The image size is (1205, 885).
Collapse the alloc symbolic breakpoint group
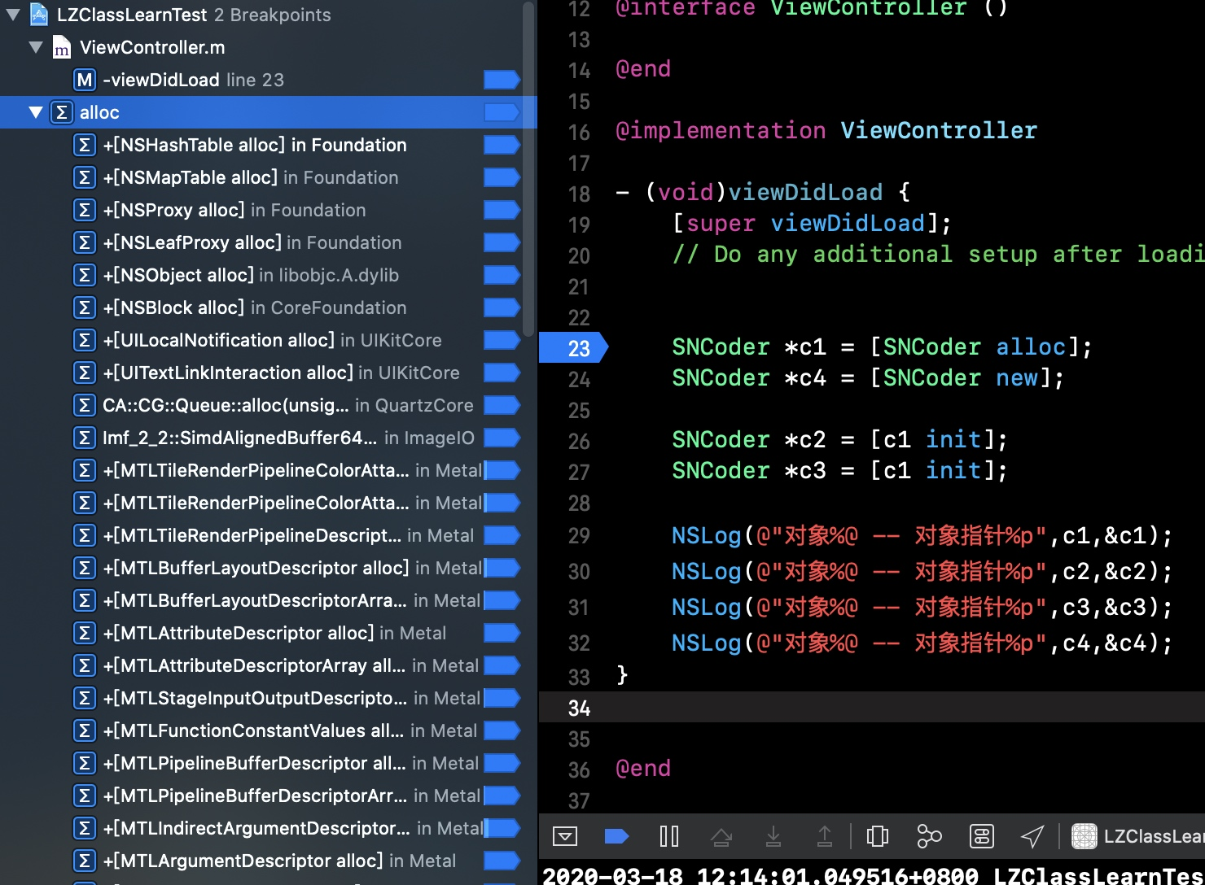36,112
